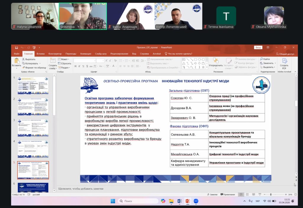Screen dimensions: 303x208
Task: Click the Вход sign-in button
Action: pyautogui.click(x=258, y=48)
